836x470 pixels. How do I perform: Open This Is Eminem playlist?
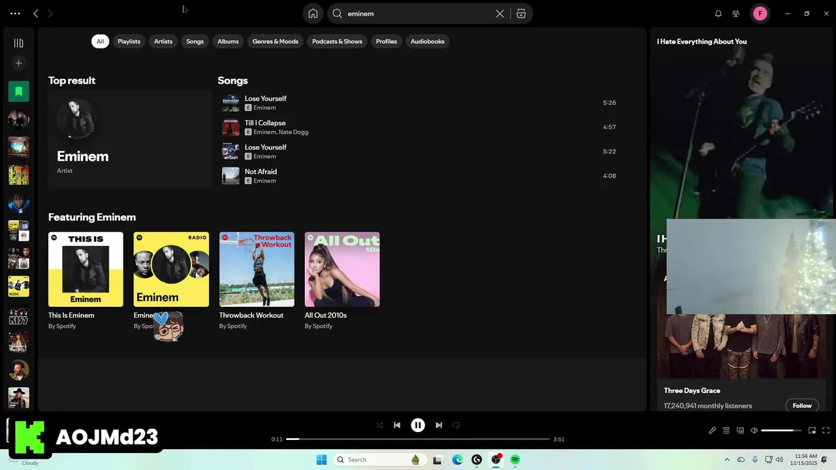tap(86, 270)
